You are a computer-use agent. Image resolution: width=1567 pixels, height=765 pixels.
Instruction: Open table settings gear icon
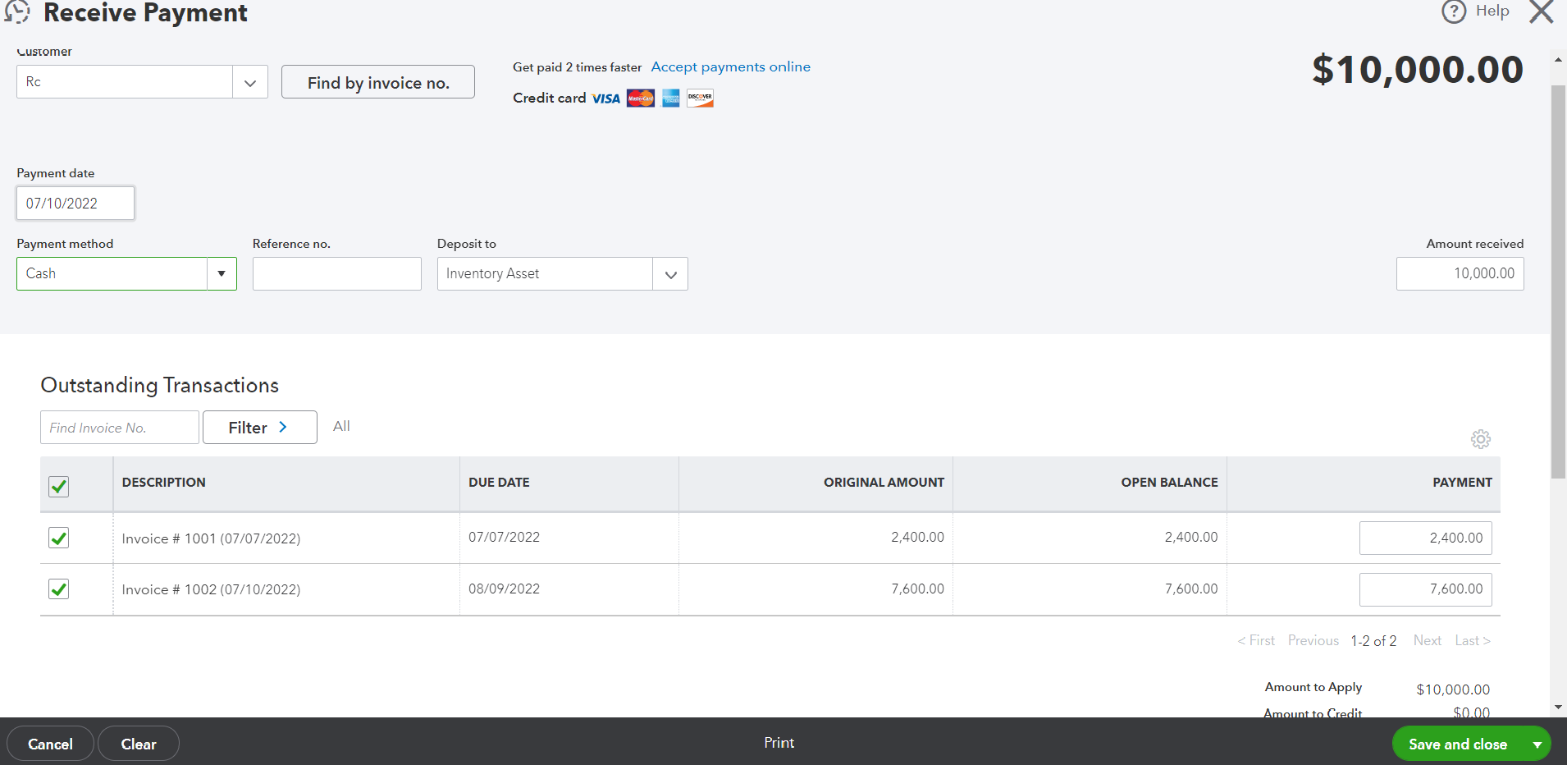(x=1480, y=439)
